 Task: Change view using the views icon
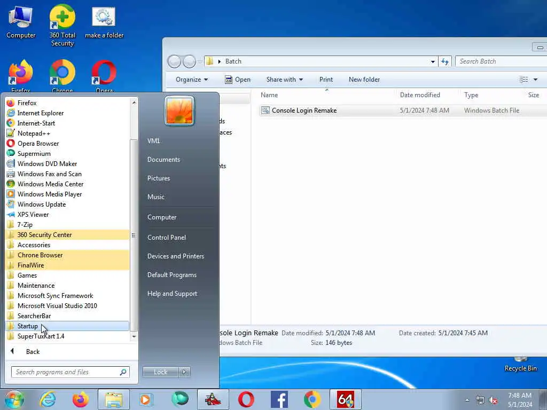click(523, 80)
